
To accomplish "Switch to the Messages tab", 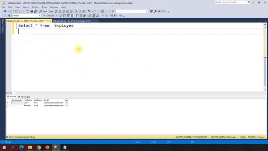I will point(24,97).
